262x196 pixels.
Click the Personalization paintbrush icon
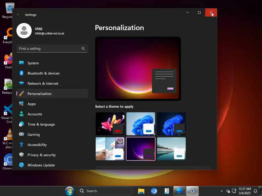21,93
